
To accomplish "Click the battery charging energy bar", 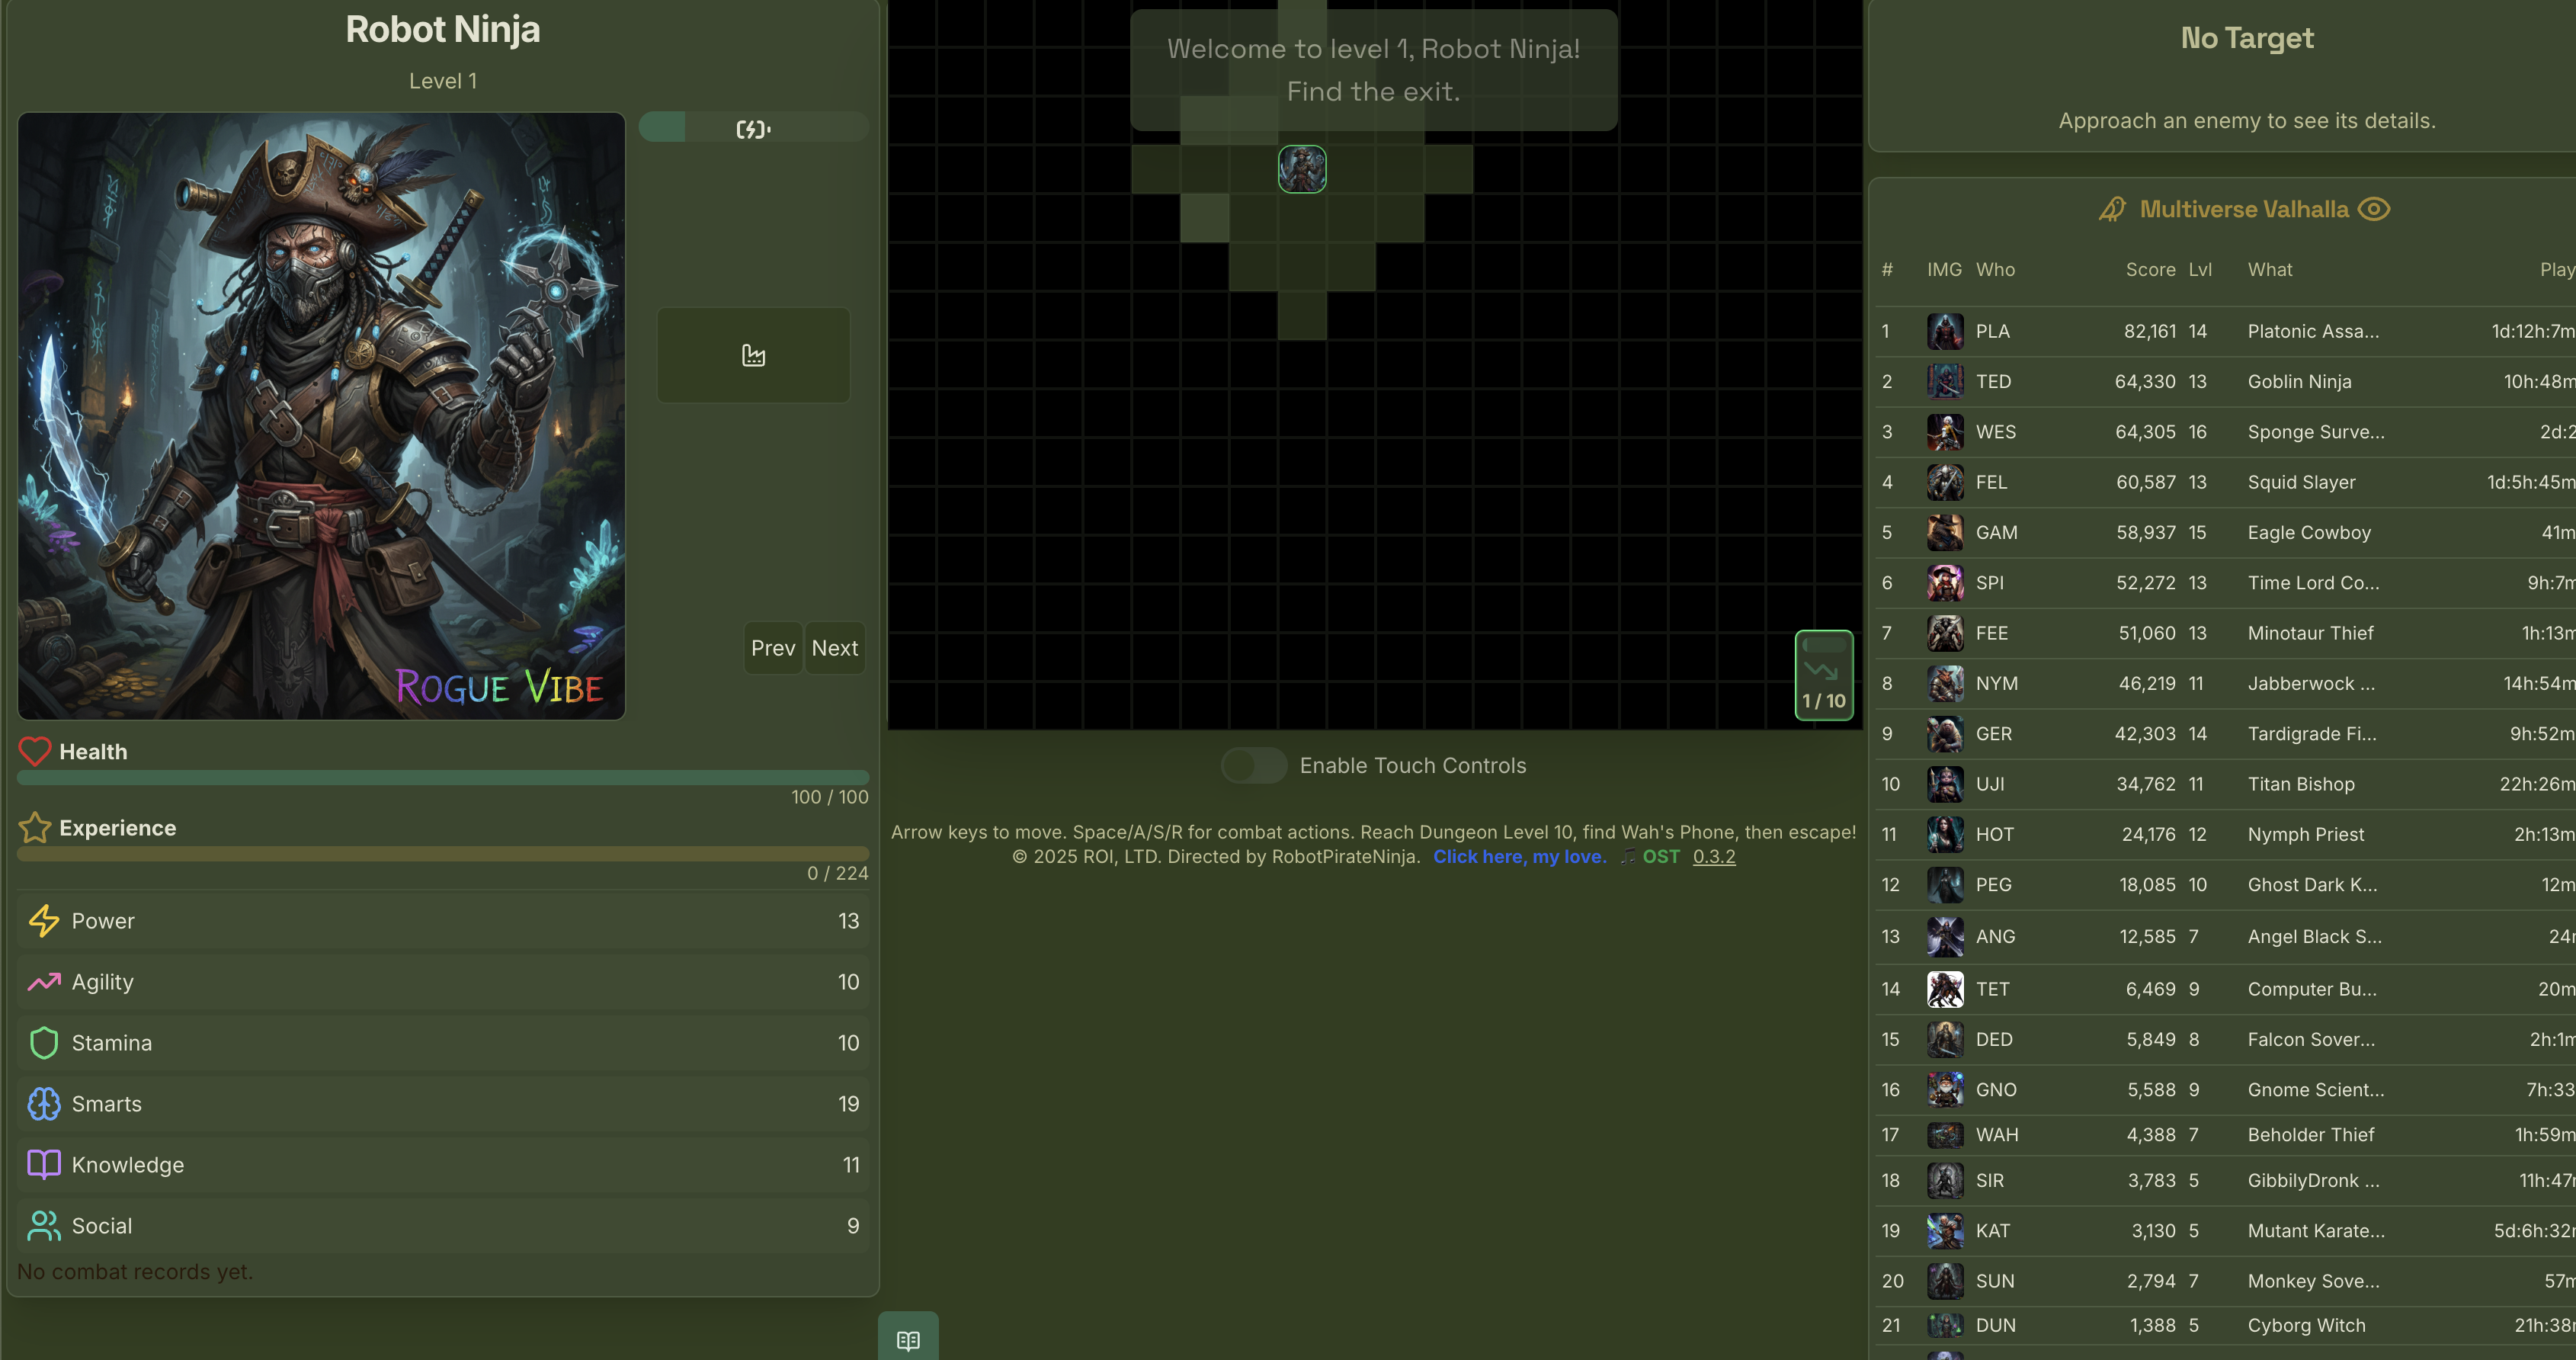I will coord(753,128).
